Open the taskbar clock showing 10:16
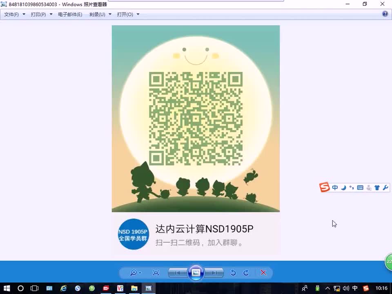392x294 pixels. coord(381,288)
